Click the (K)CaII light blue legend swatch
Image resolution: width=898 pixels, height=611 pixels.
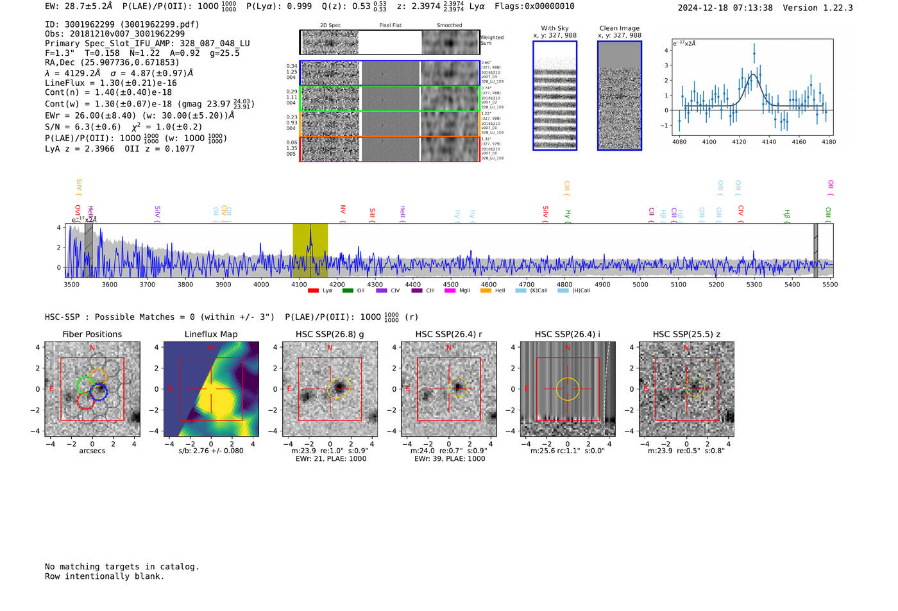pos(521,290)
